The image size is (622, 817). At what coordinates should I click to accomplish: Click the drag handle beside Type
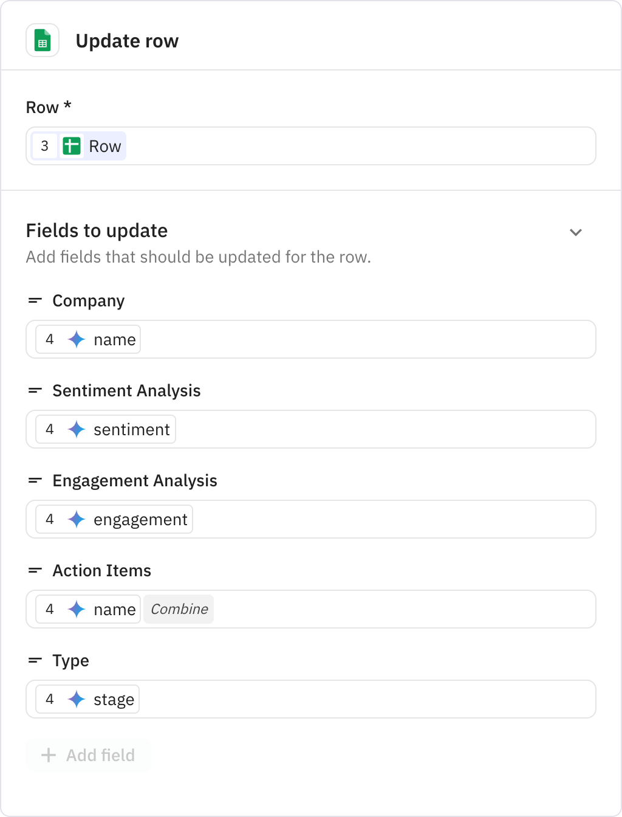[35, 660]
